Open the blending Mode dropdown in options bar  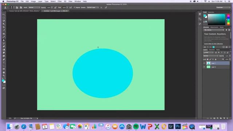click(34, 7)
